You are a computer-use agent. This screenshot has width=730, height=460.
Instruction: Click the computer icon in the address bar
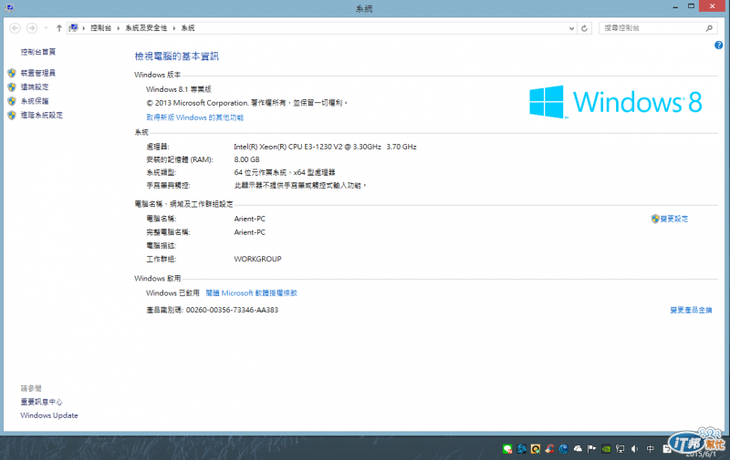[x=74, y=28]
